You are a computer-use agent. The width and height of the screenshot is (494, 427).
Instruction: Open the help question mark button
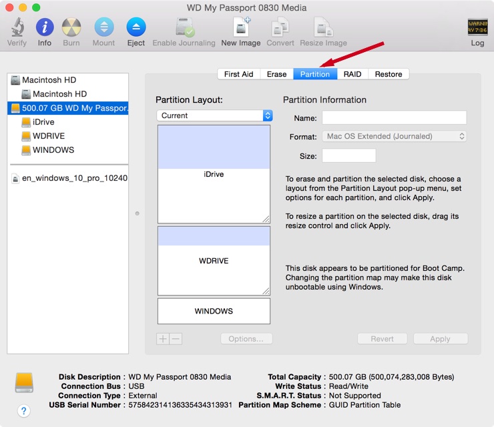click(23, 410)
